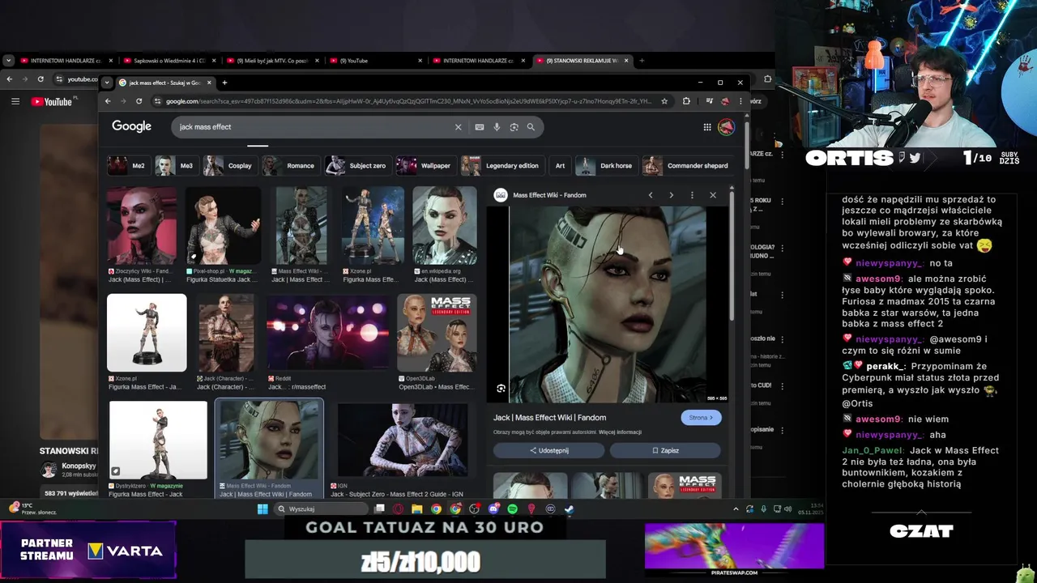Select the Art filter chip
Image resolution: width=1037 pixels, height=583 pixels.
point(560,166)
